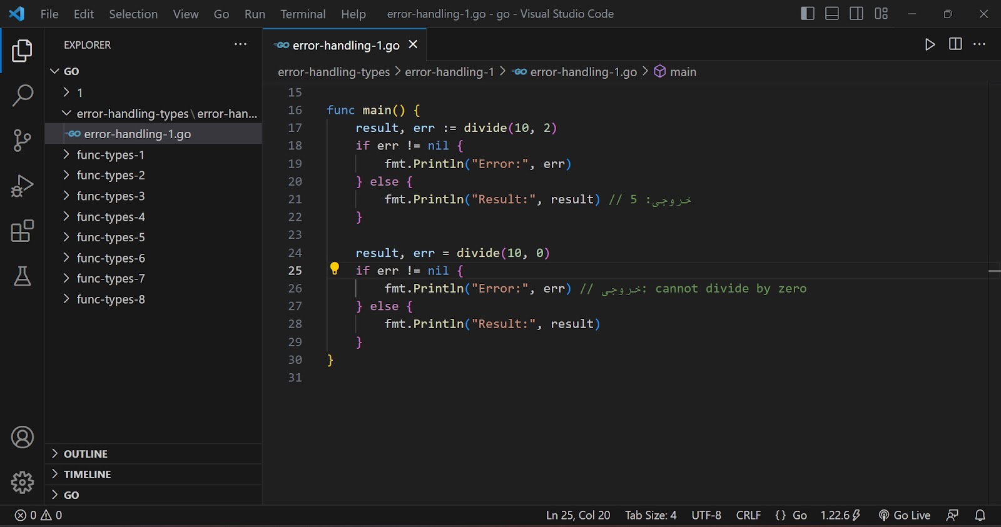Collapse the error-handling-types folder
The image size is (1001, 527).
pyautogui.click(x=153, y=114)
